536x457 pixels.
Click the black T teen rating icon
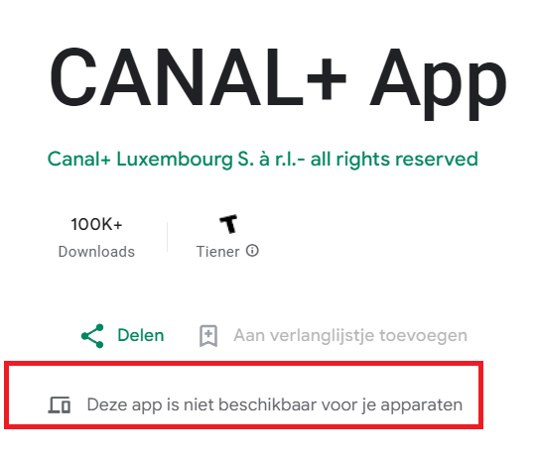228,224
